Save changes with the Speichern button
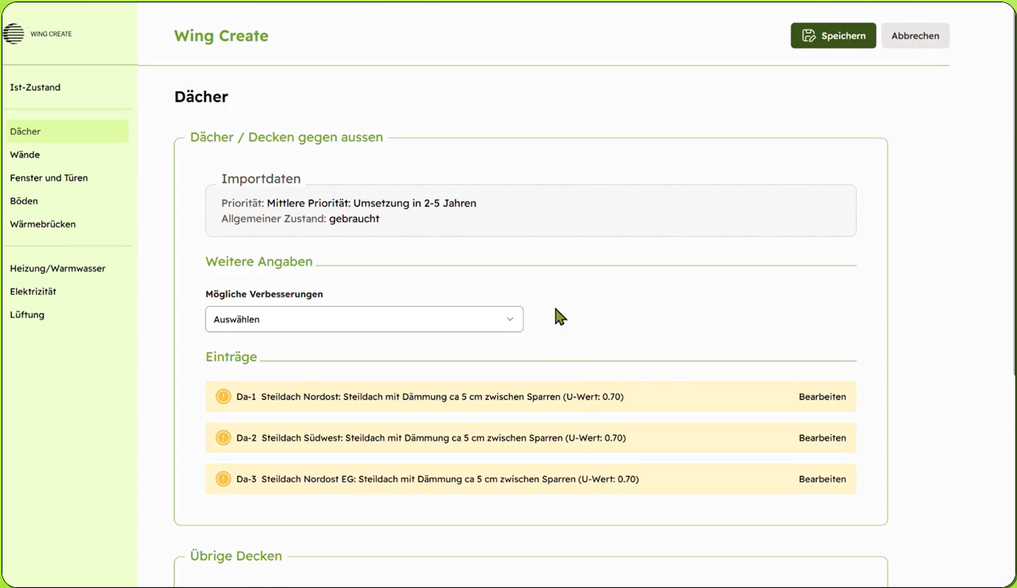The height and width of the screenshot is (588, 1017). 833,36
